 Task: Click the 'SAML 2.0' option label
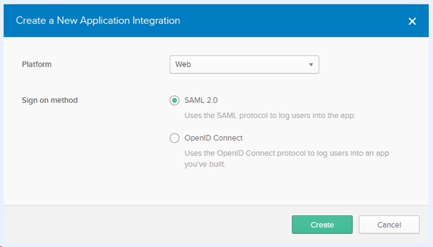pyautogui.click(x=205, y=101)
